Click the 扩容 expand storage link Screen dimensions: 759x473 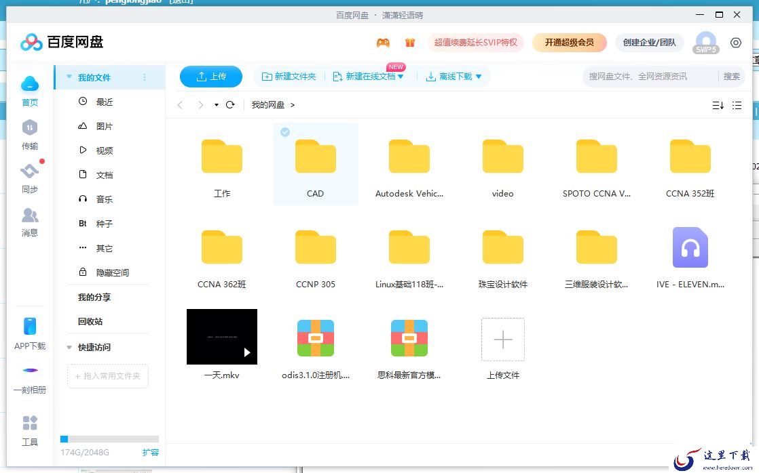pos(151,452)
